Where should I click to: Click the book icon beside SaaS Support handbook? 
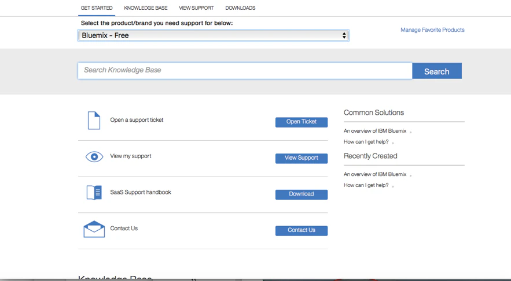click(94, 193)
